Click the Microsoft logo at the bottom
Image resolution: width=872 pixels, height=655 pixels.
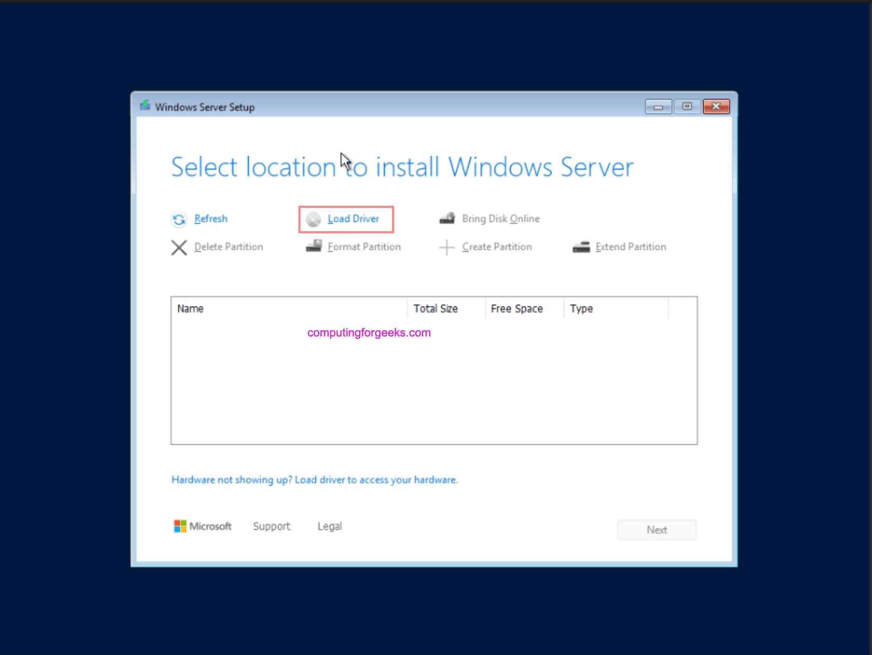click(x=180, y=526)
